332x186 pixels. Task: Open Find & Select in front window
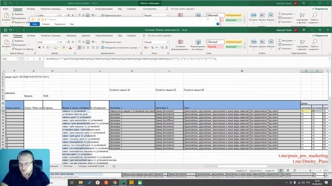tap(314, 45)
